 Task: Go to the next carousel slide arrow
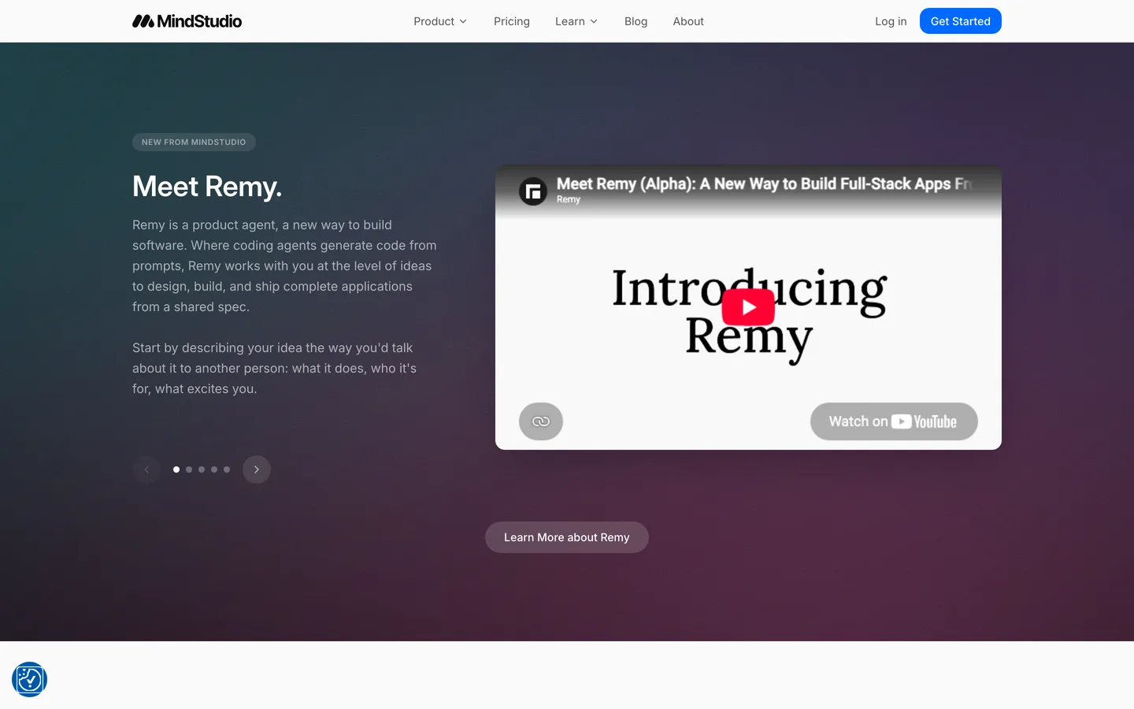click(x=257, y=470)
